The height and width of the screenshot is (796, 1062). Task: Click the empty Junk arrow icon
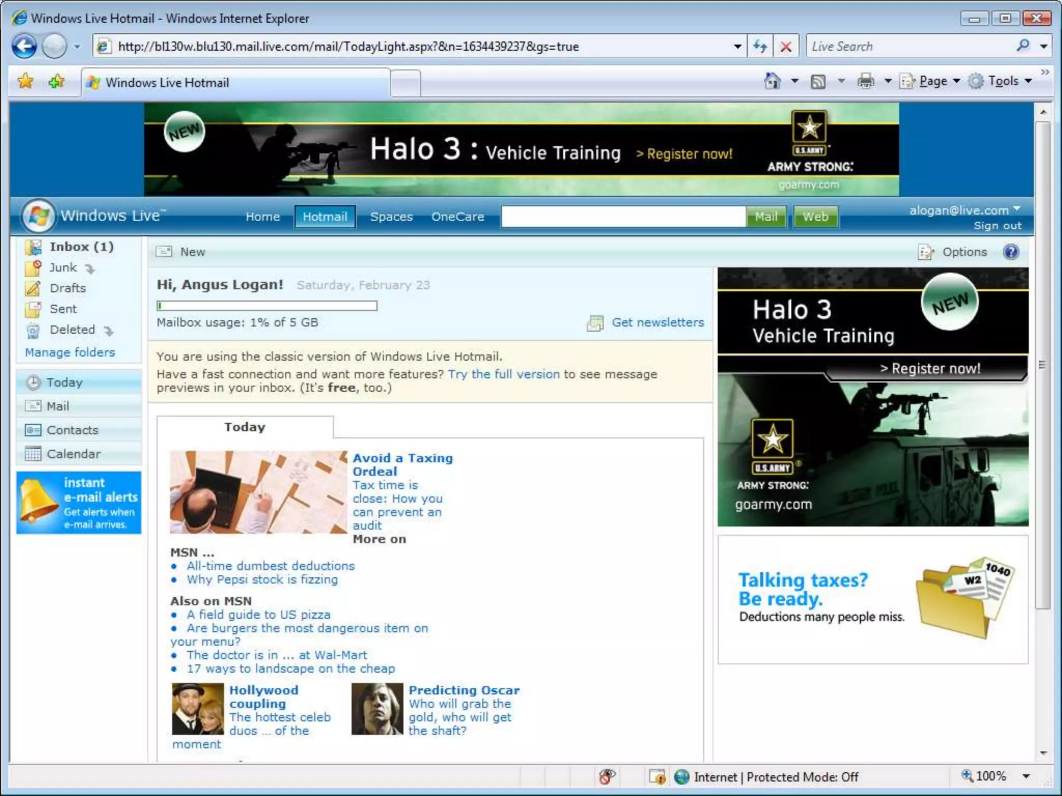[x=90, y=269]
